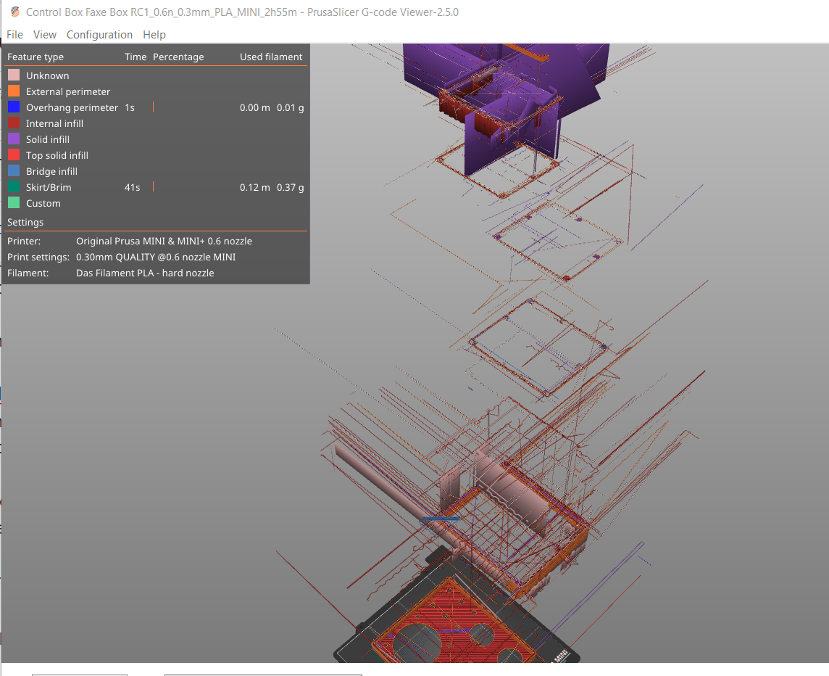Viewport: 829px width, 676px height.
Task: Click the Filament label in Settings
Action: pos(28,273)
